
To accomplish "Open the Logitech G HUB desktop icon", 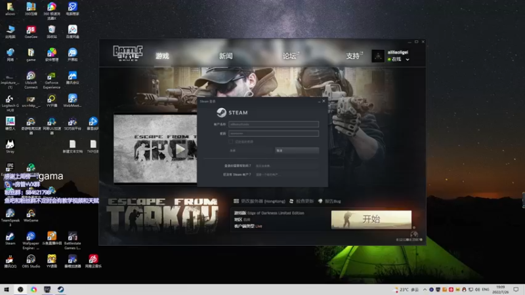I will pos(10,103).
